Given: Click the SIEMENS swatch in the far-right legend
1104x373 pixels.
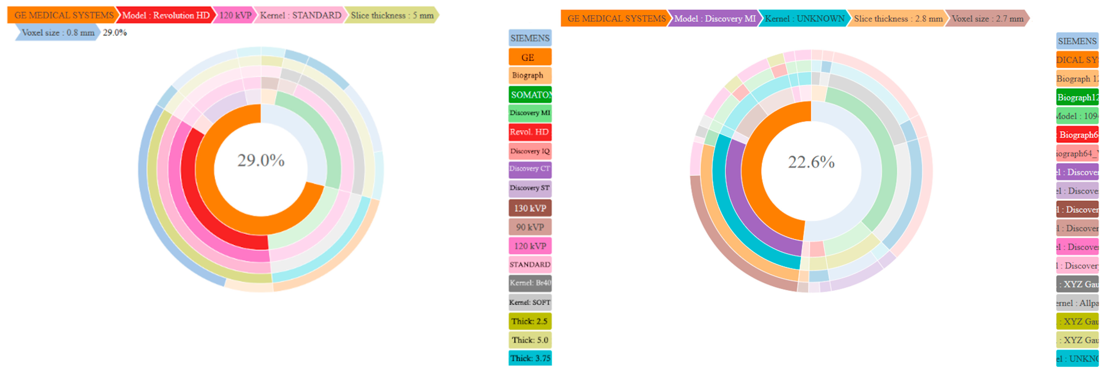Looking at the screenshot, I should pos(1078,41).
